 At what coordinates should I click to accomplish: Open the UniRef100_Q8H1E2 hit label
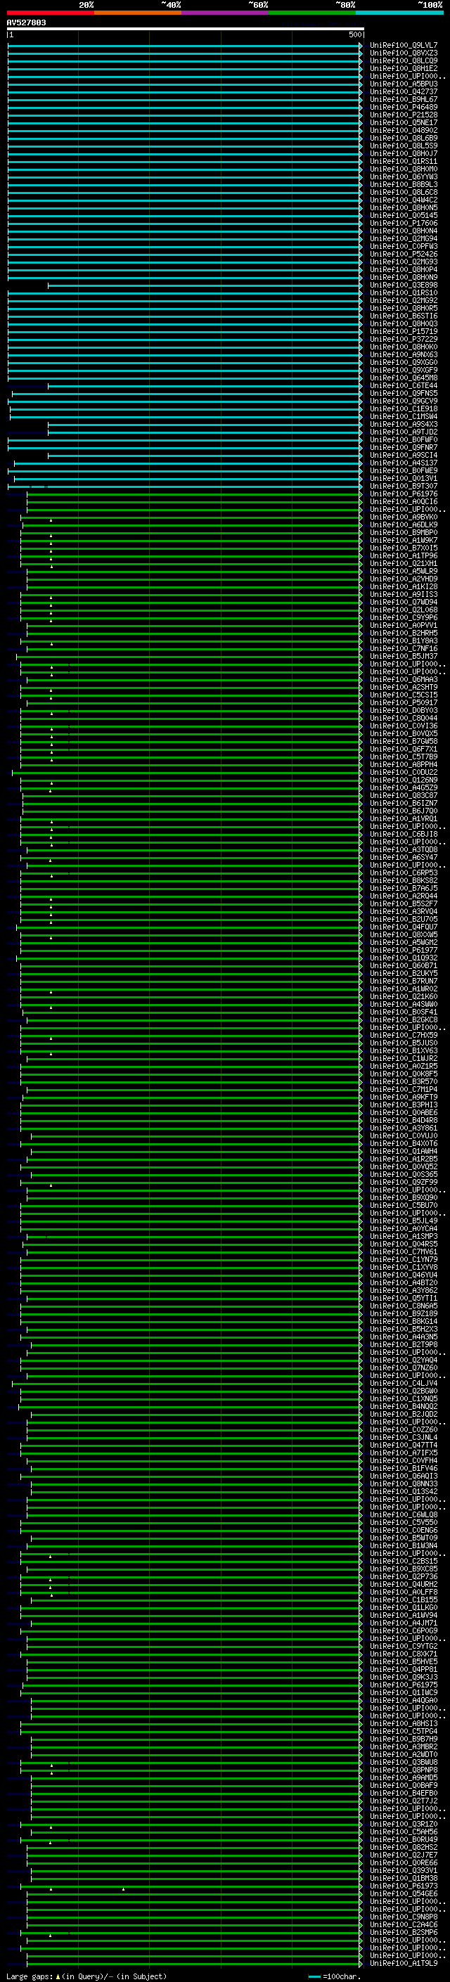[404, 69]
